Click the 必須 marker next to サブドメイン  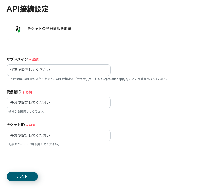tap(35, 60)
